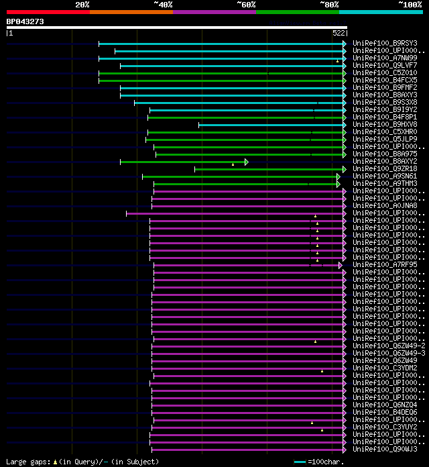
Task: Select the UniRef100_Q6ZW49-2 label
Action: 389,346
